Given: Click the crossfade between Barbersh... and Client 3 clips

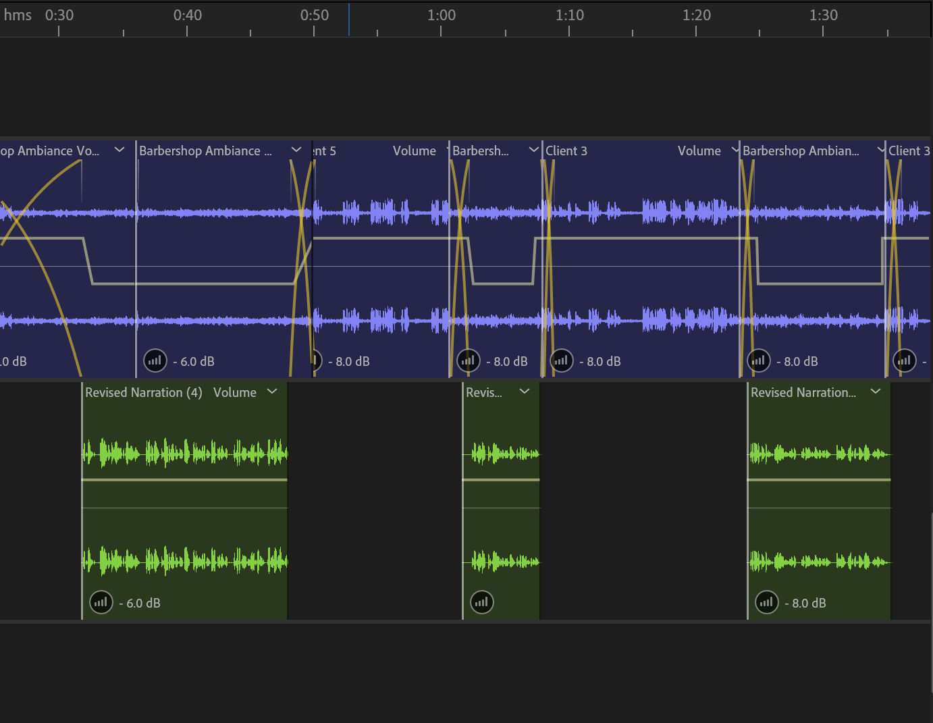Looking at the screenshot, I should [548, 267].
